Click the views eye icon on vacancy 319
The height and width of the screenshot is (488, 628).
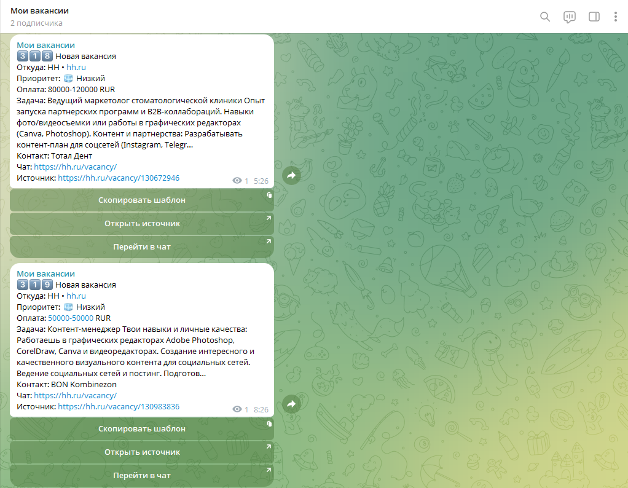click(x=237, y=409)
